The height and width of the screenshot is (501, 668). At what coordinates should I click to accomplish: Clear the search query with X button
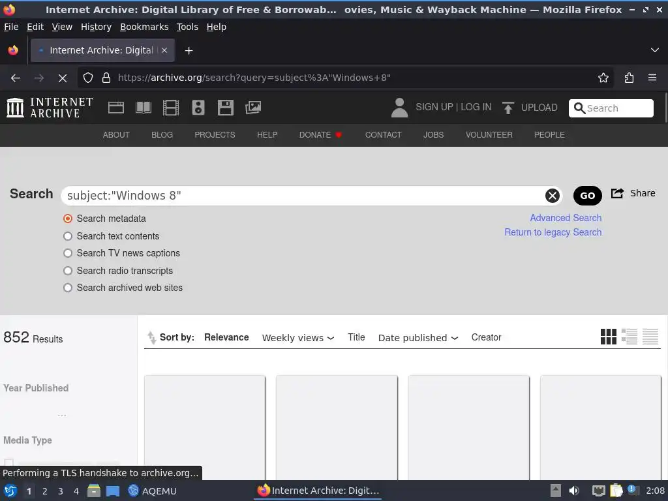[x=552, y=196]
